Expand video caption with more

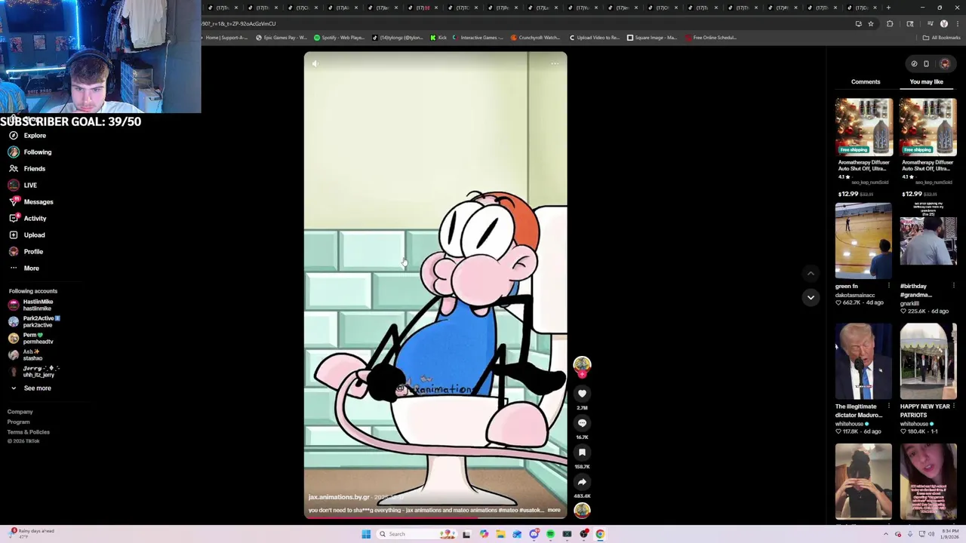click(554, 511)
